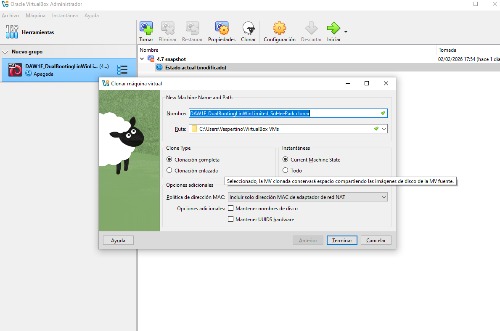
Task: Open Política de dirección MAC dropdown
Action: [308, 197]
